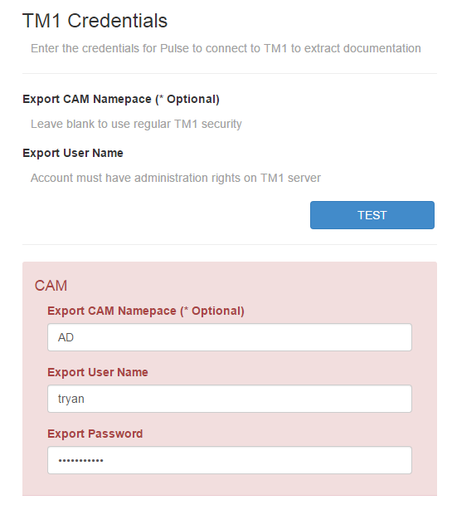This screenshot has width=452, height=505.
Task: Click the blue TEST button
Action: click(372, 215)
